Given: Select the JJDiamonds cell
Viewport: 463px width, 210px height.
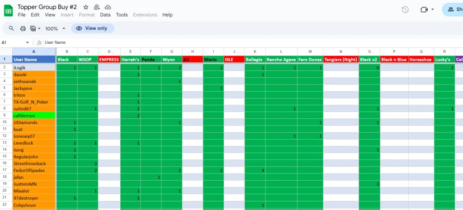Looking at the screenshot, I should tap(33, 122).
